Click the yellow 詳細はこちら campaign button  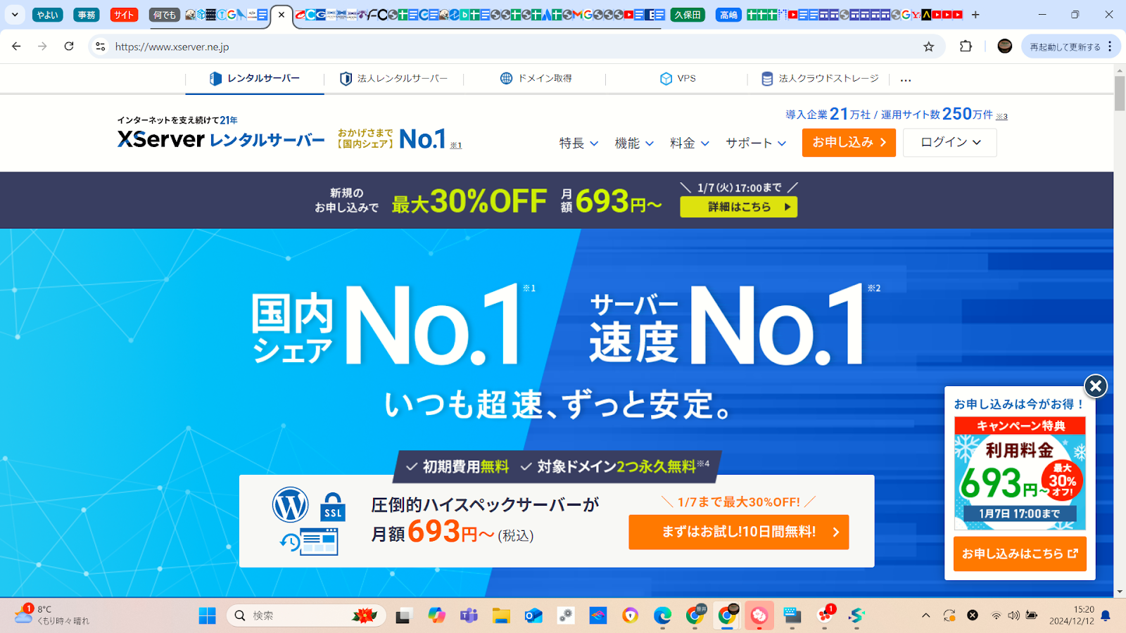point(739,207)
